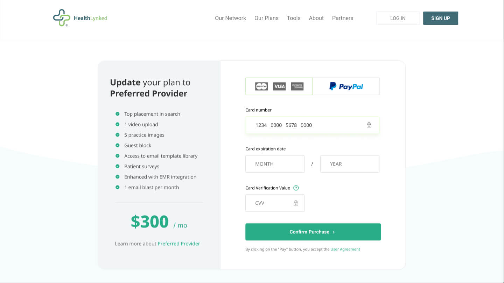
Task: Click the checkmark beside Top placement in search
Action: tap(118, 114)
